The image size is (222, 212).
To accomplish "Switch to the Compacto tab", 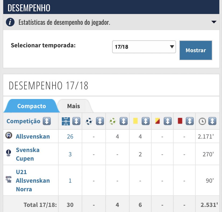I will click(x=31, y=106).
